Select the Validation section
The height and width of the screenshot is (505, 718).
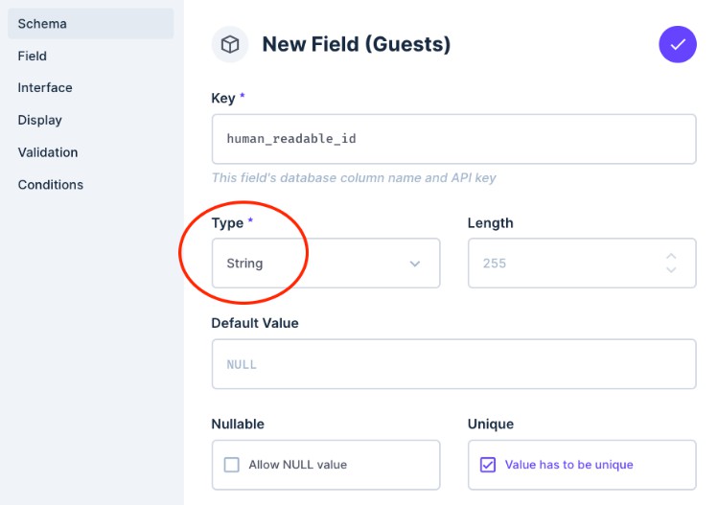pos(48,152)
